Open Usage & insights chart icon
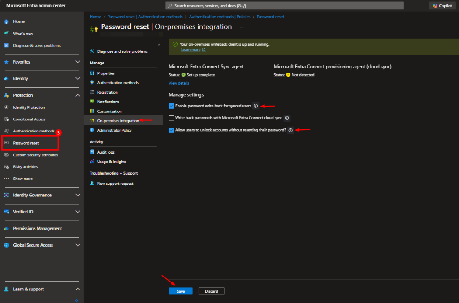Image resolution: width=459 pixels, height=303 pixels. [92, 162]
